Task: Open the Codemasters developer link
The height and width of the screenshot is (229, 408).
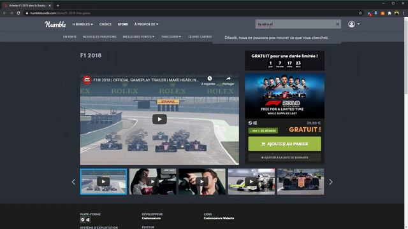Action: (x=151, y=218)
